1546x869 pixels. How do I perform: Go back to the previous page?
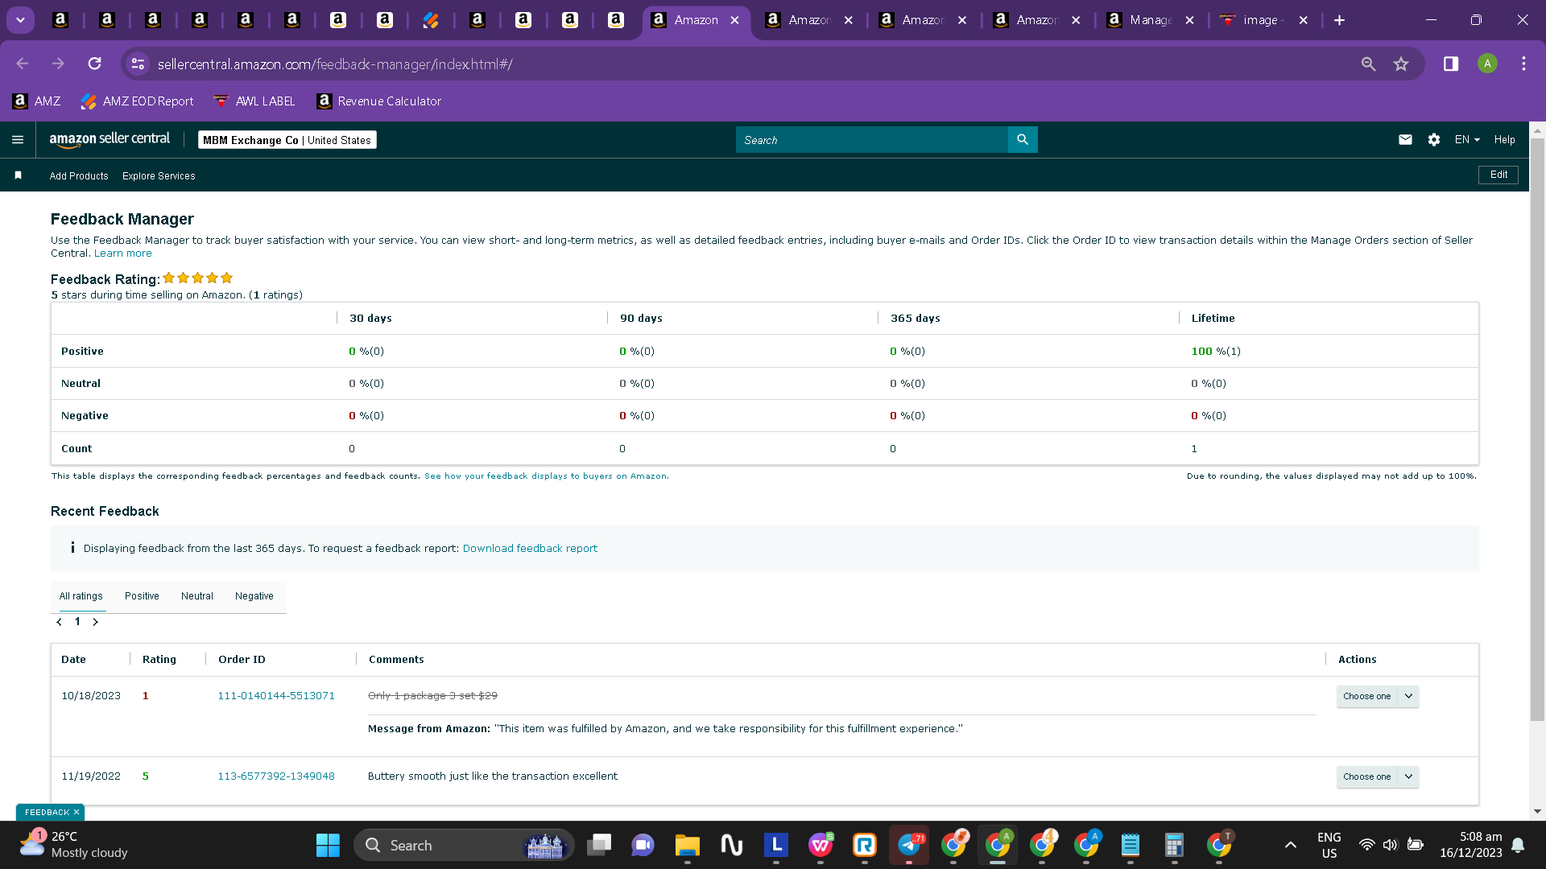coord(23,64)
